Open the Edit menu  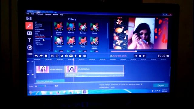click(x=33, y=14)
